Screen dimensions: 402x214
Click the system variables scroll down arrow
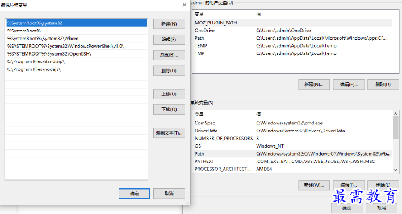395,170
